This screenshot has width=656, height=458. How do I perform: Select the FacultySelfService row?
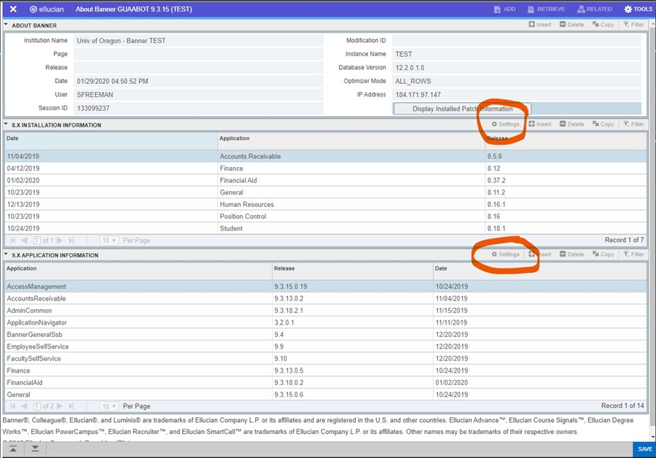(326, 359)
